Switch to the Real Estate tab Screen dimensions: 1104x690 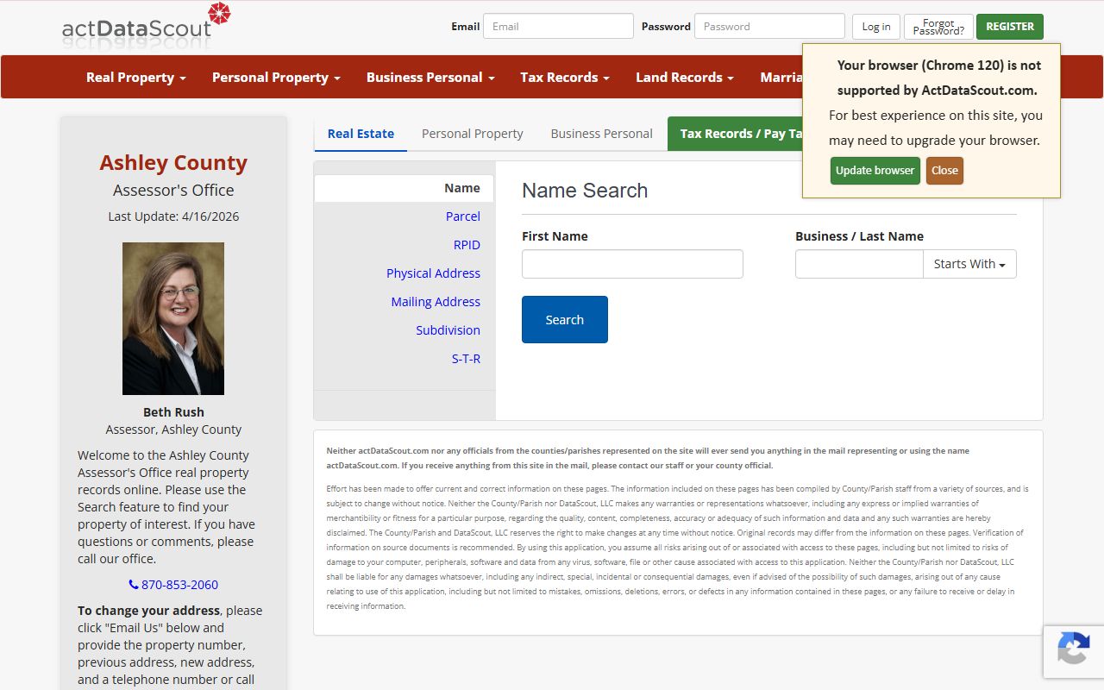361,134
